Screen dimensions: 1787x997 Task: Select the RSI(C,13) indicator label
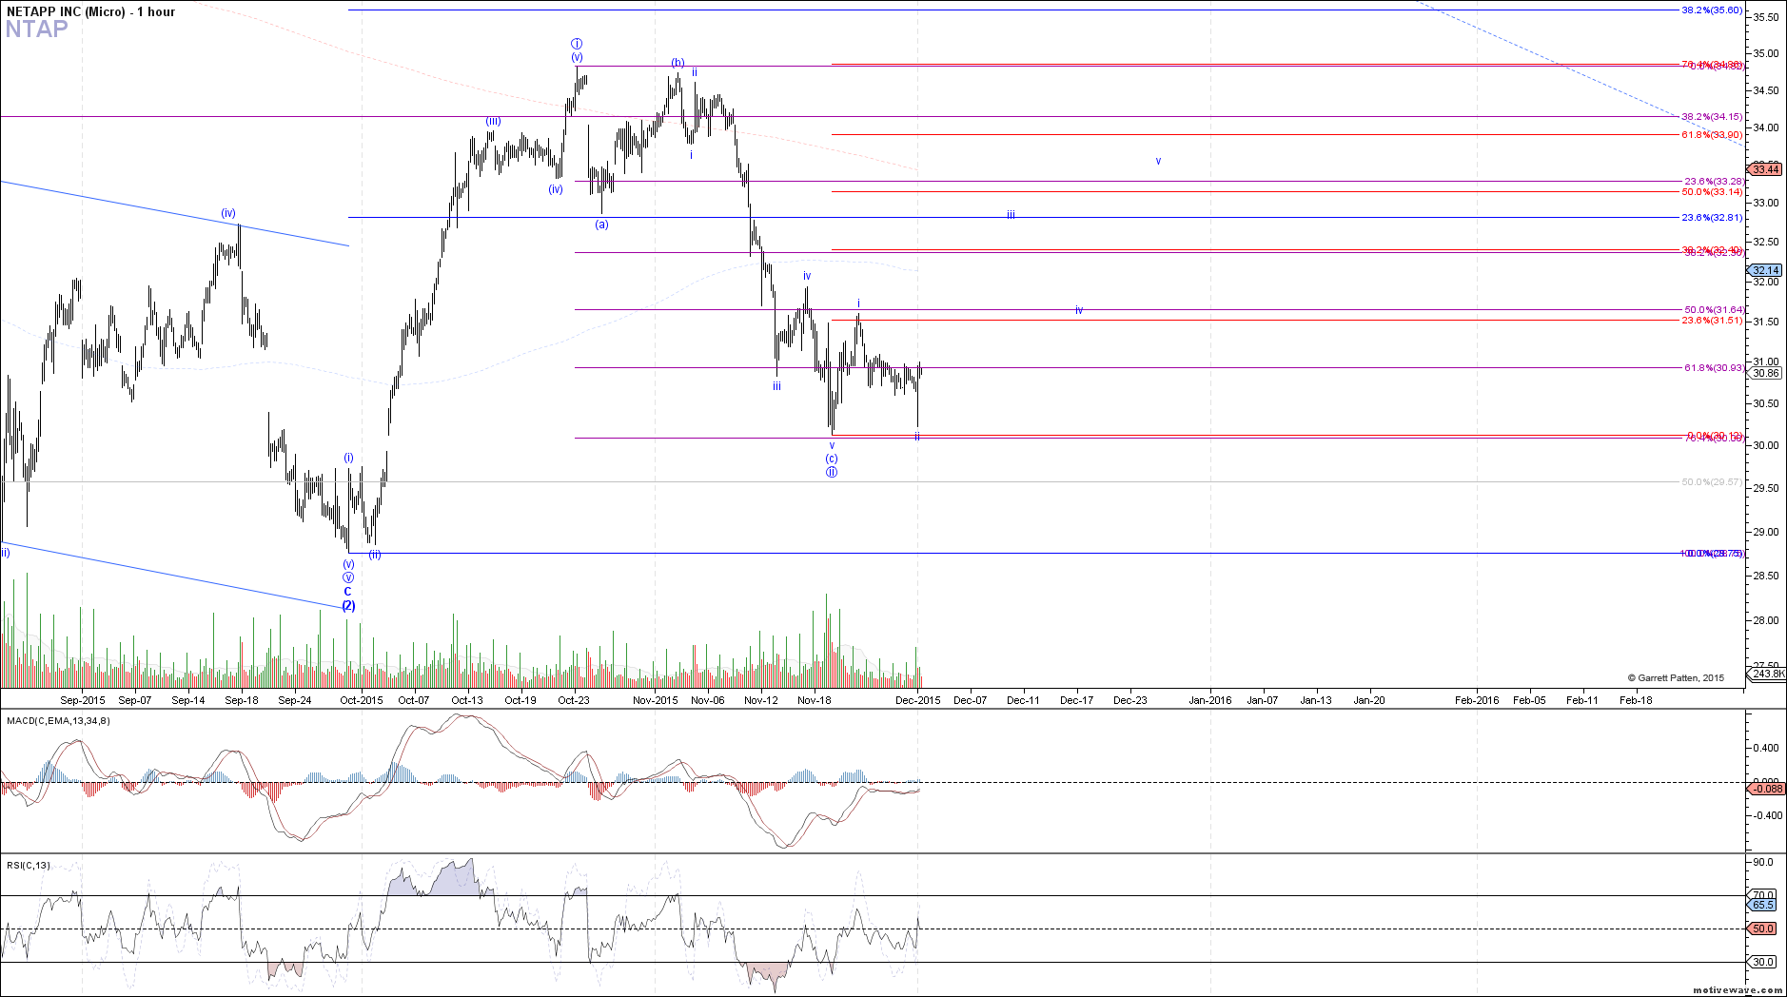29,865
